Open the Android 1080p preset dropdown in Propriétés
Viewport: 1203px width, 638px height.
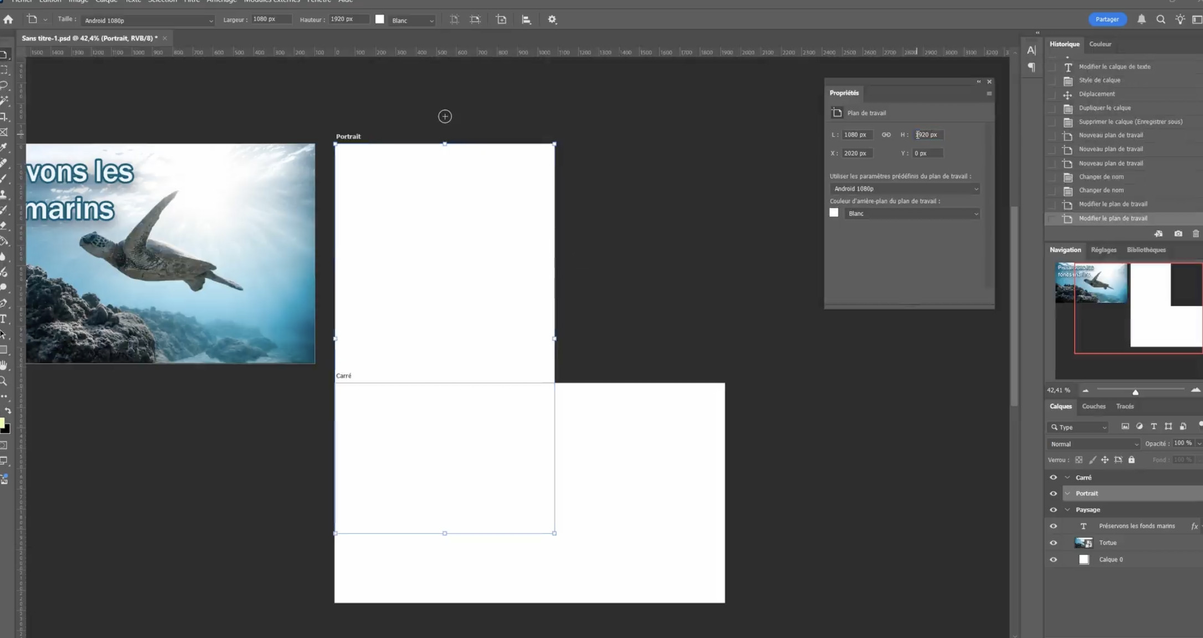(904, 189)
